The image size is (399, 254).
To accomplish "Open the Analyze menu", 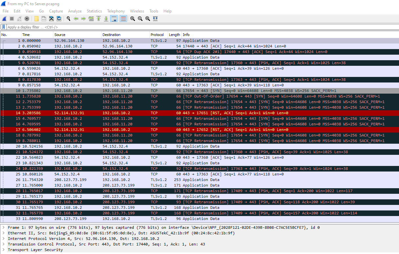I will tap(75, 11).
